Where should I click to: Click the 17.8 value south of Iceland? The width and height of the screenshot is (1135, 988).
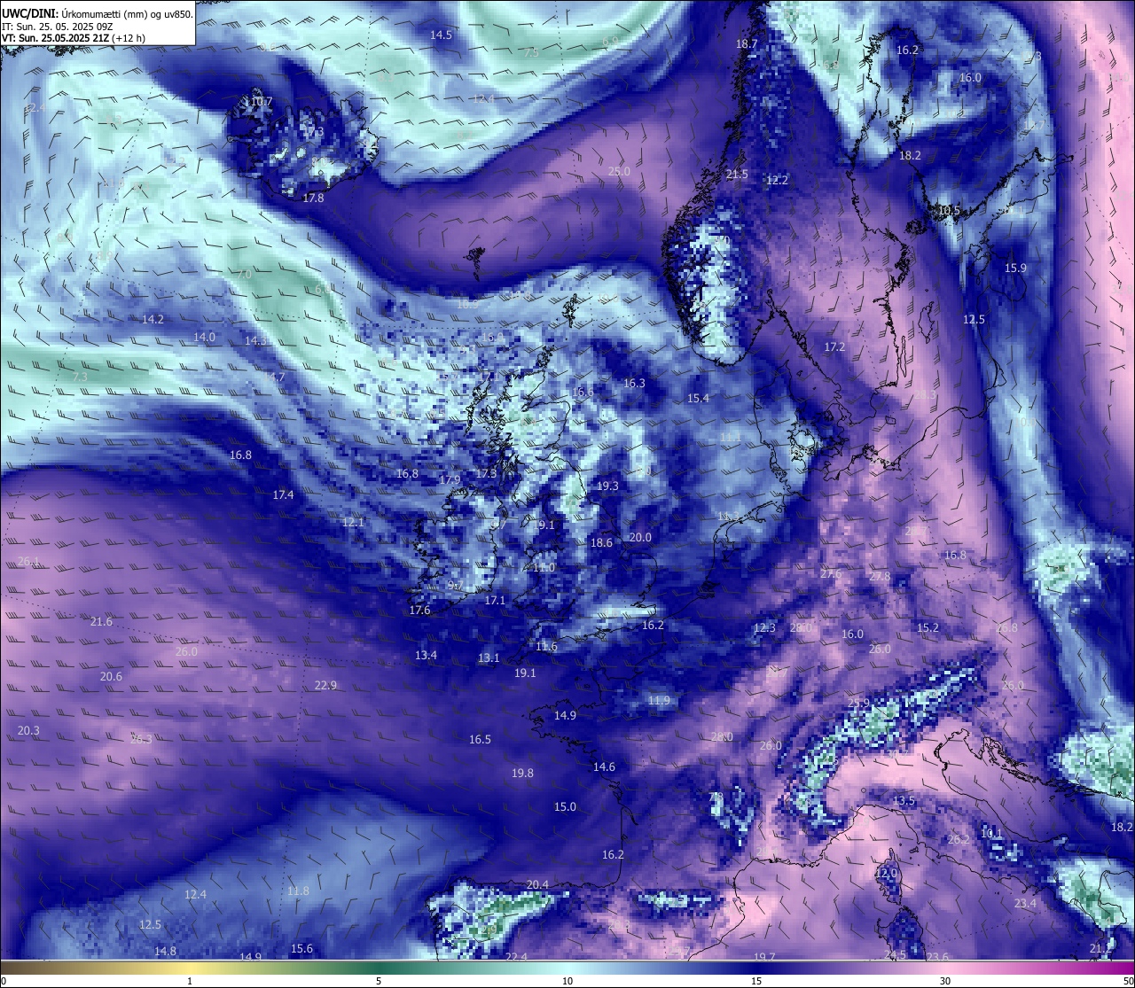pos(313,198)
